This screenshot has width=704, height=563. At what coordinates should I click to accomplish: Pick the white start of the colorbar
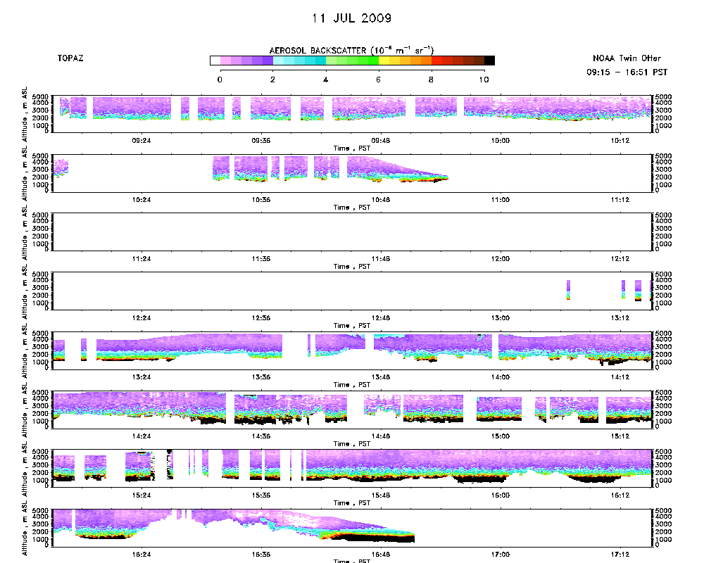pyautogui.click(x=215, y=61)
